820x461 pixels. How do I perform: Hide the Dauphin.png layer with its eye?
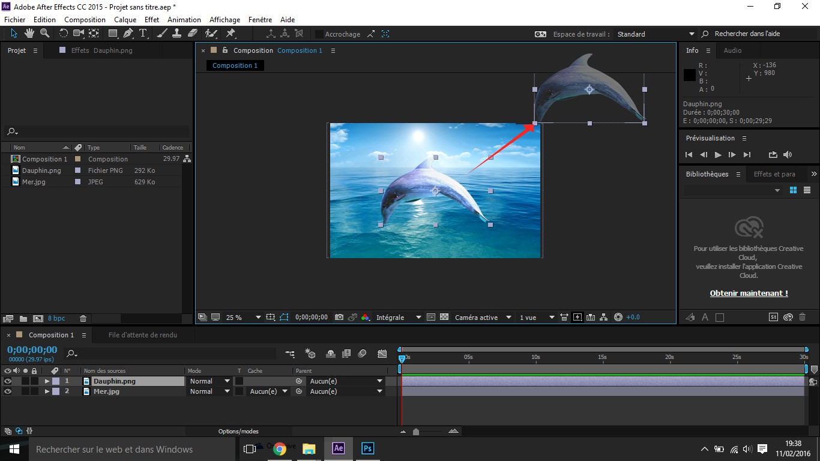tap(8, 381)
